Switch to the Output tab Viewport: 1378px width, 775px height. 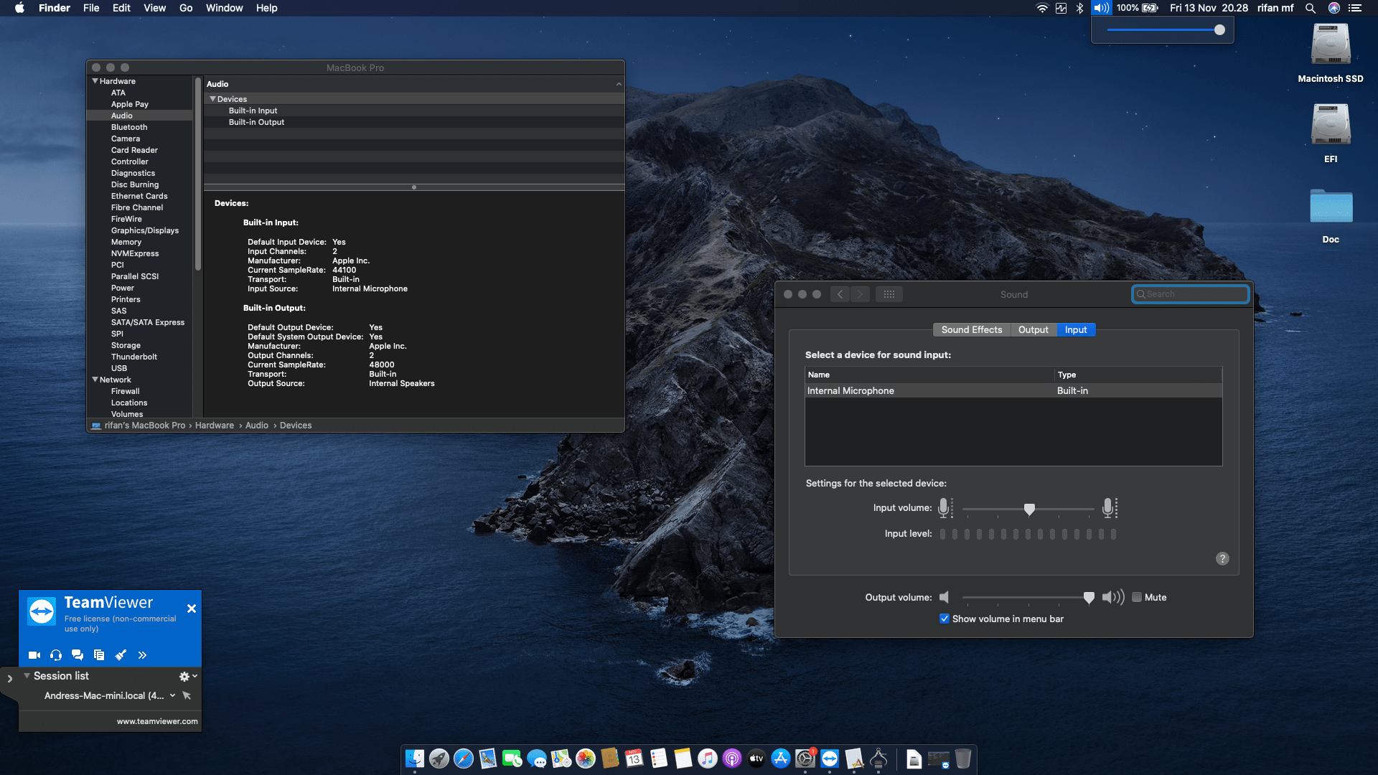(x=1033, y=329)
